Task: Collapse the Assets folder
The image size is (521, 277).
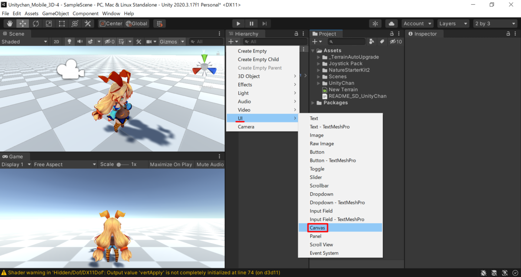Action: point(313,51)
